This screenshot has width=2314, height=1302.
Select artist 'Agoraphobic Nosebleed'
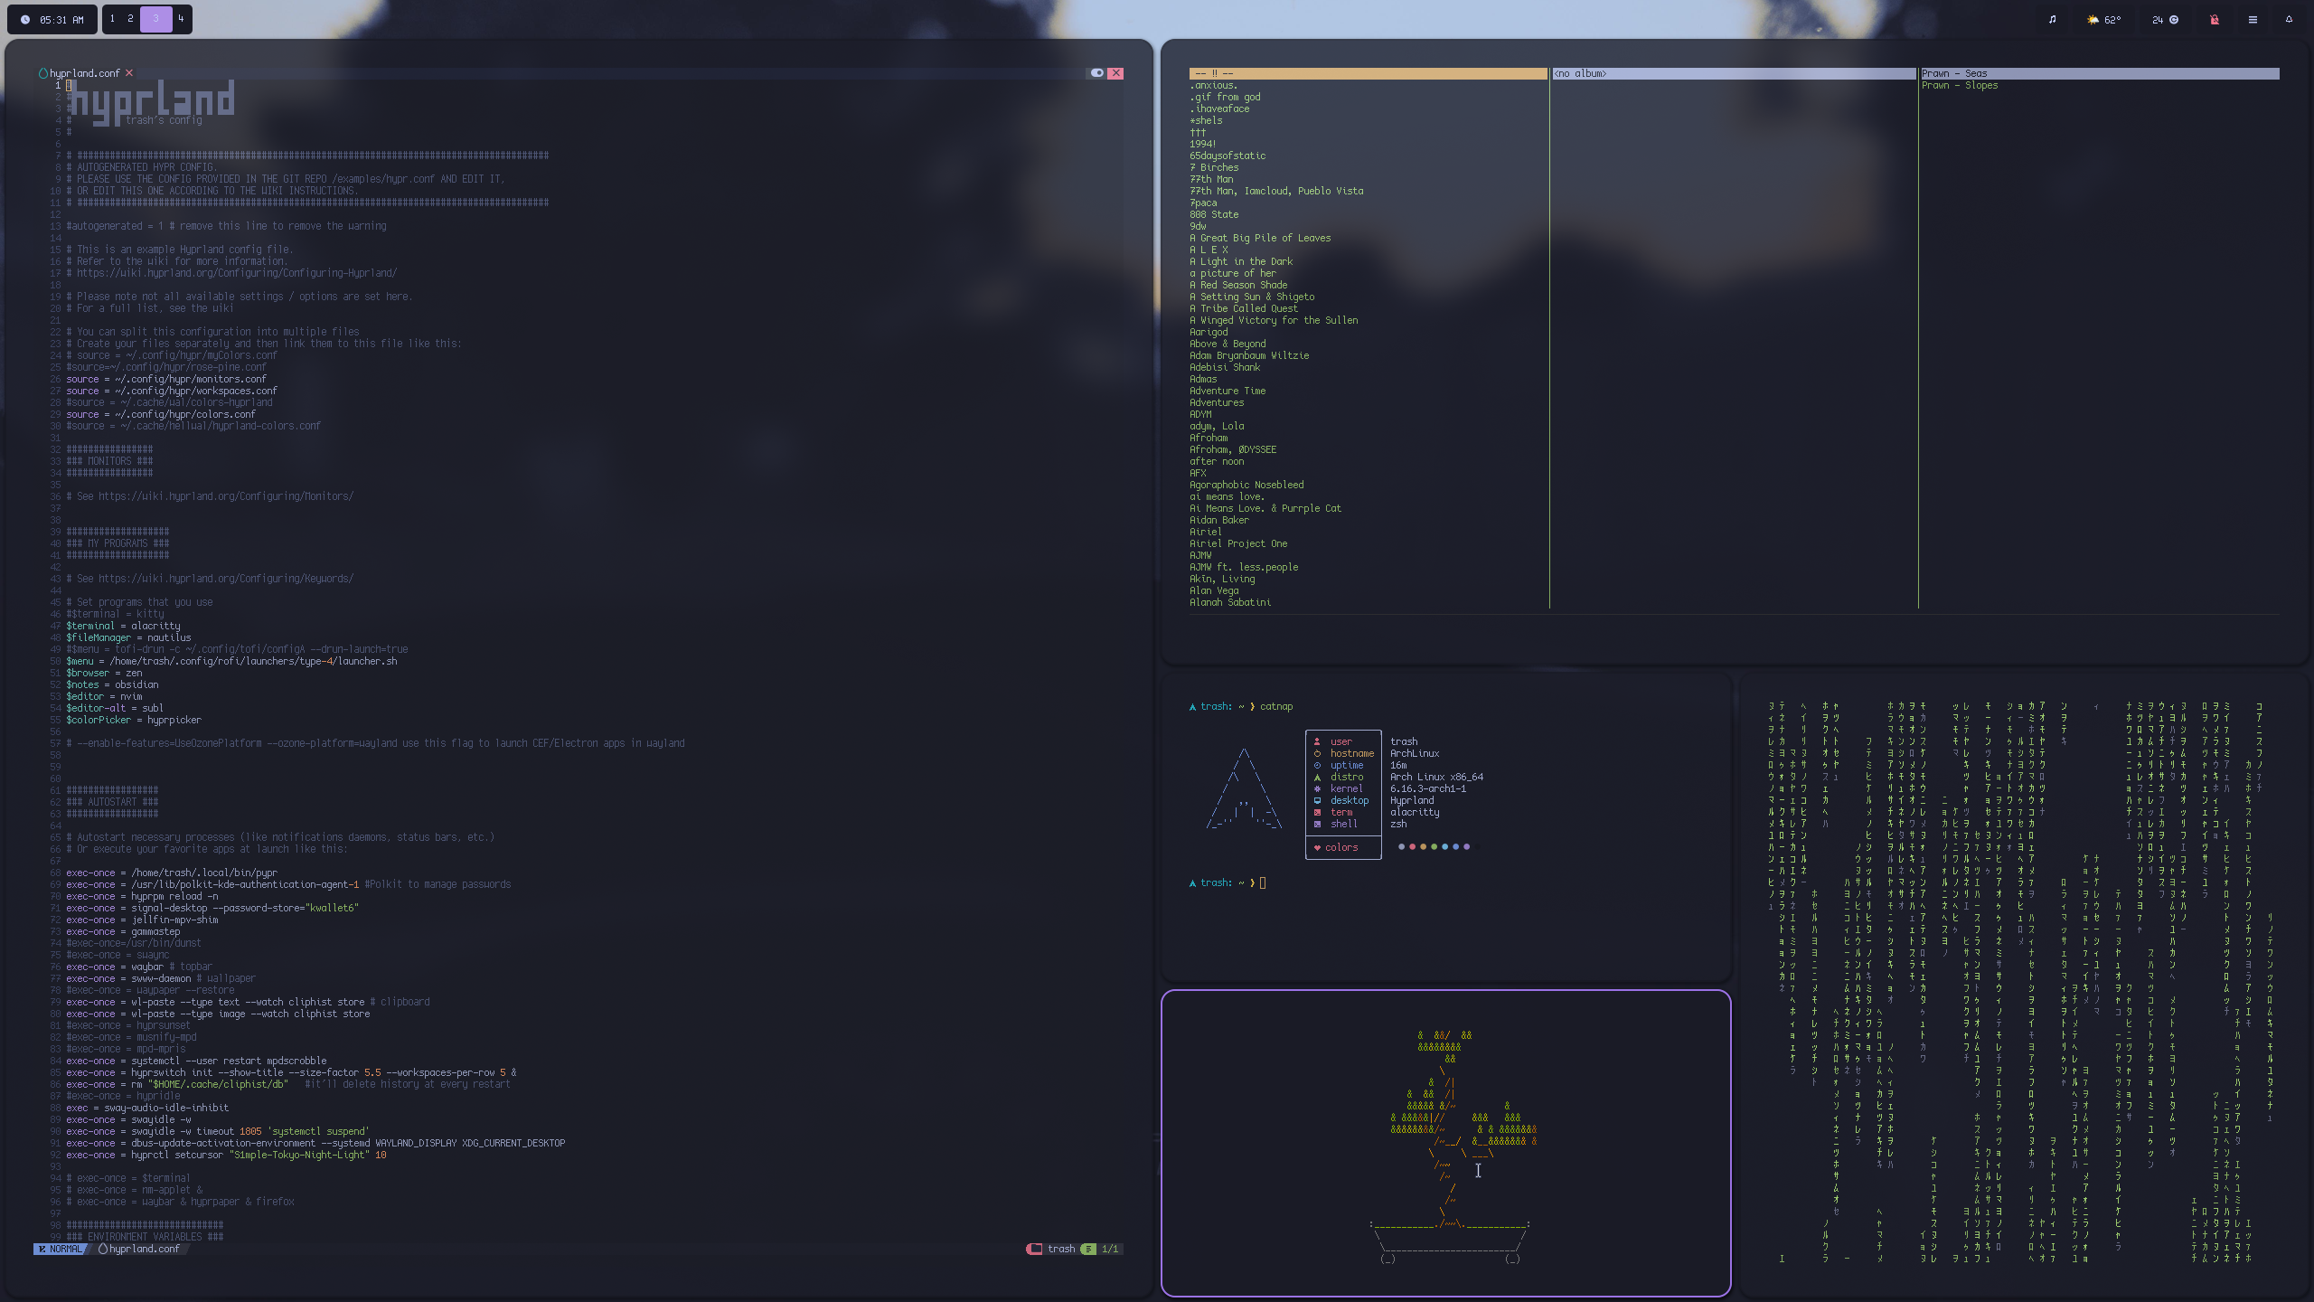coord(1246,485)
